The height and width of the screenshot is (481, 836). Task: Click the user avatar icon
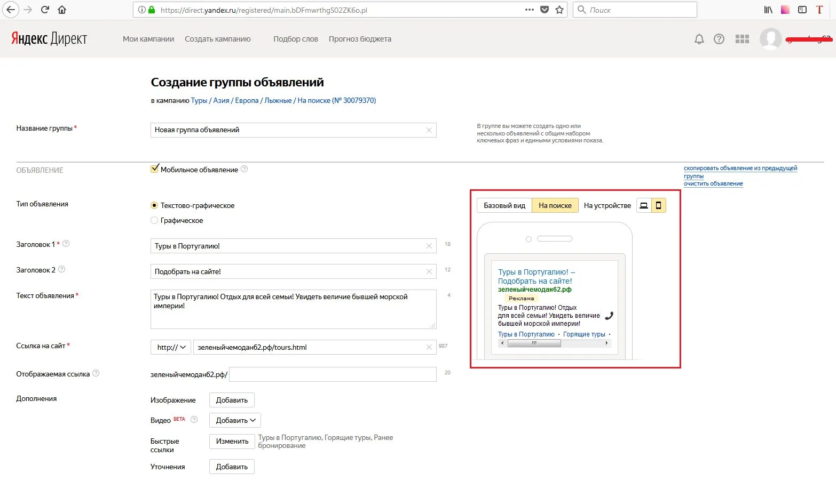tap(770, 39)
